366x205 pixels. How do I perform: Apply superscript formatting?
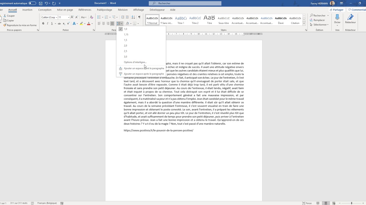68,24
